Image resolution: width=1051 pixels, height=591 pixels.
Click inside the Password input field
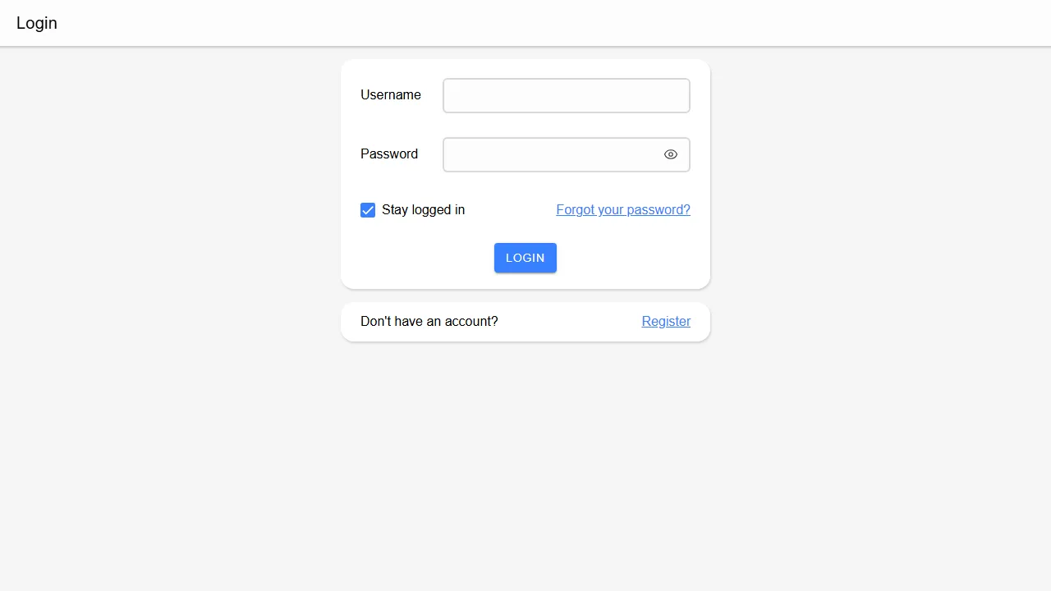[552, 154]
